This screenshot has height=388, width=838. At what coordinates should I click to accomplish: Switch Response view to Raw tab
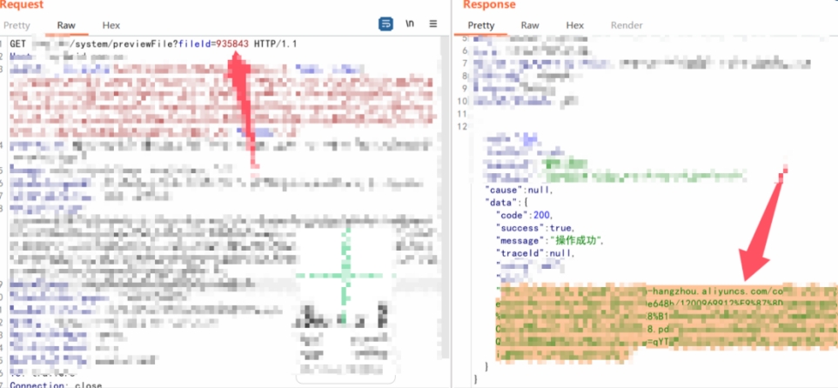coord(530,25)
